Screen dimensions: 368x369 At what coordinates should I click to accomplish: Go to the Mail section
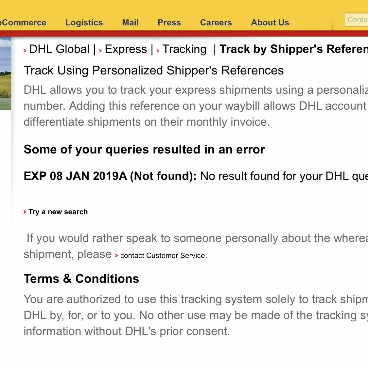tap(130, 23)
